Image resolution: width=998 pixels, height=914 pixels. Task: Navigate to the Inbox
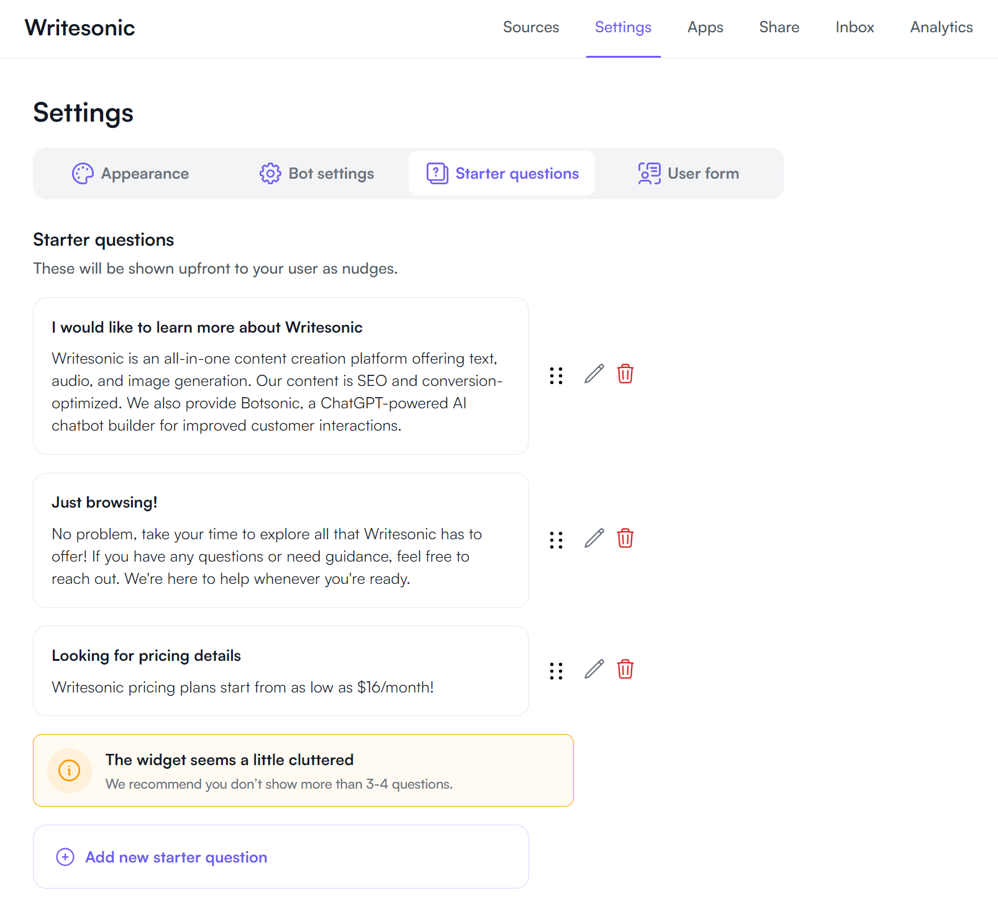pyautogui.click(x=855, y=27)
